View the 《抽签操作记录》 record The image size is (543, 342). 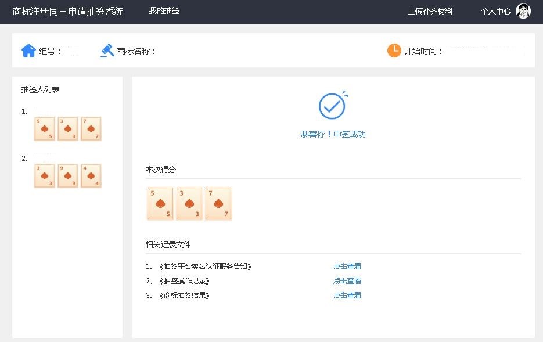[x=347, y=280]
